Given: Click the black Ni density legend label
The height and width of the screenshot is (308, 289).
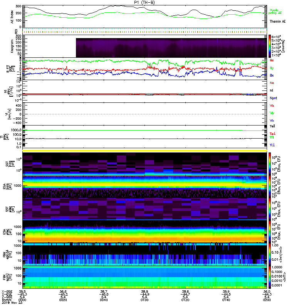Looking at the screenshot, I should (272, 90).
